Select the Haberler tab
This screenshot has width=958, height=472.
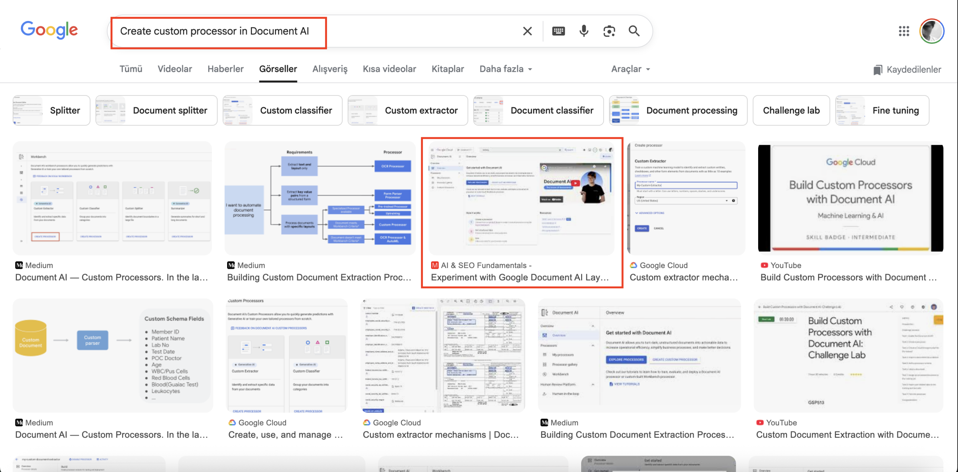(x=225, y=69)
